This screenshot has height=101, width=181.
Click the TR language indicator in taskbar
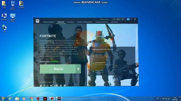click(158, 98)
